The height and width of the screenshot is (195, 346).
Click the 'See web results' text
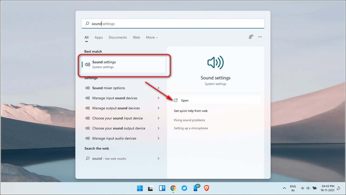115,159
